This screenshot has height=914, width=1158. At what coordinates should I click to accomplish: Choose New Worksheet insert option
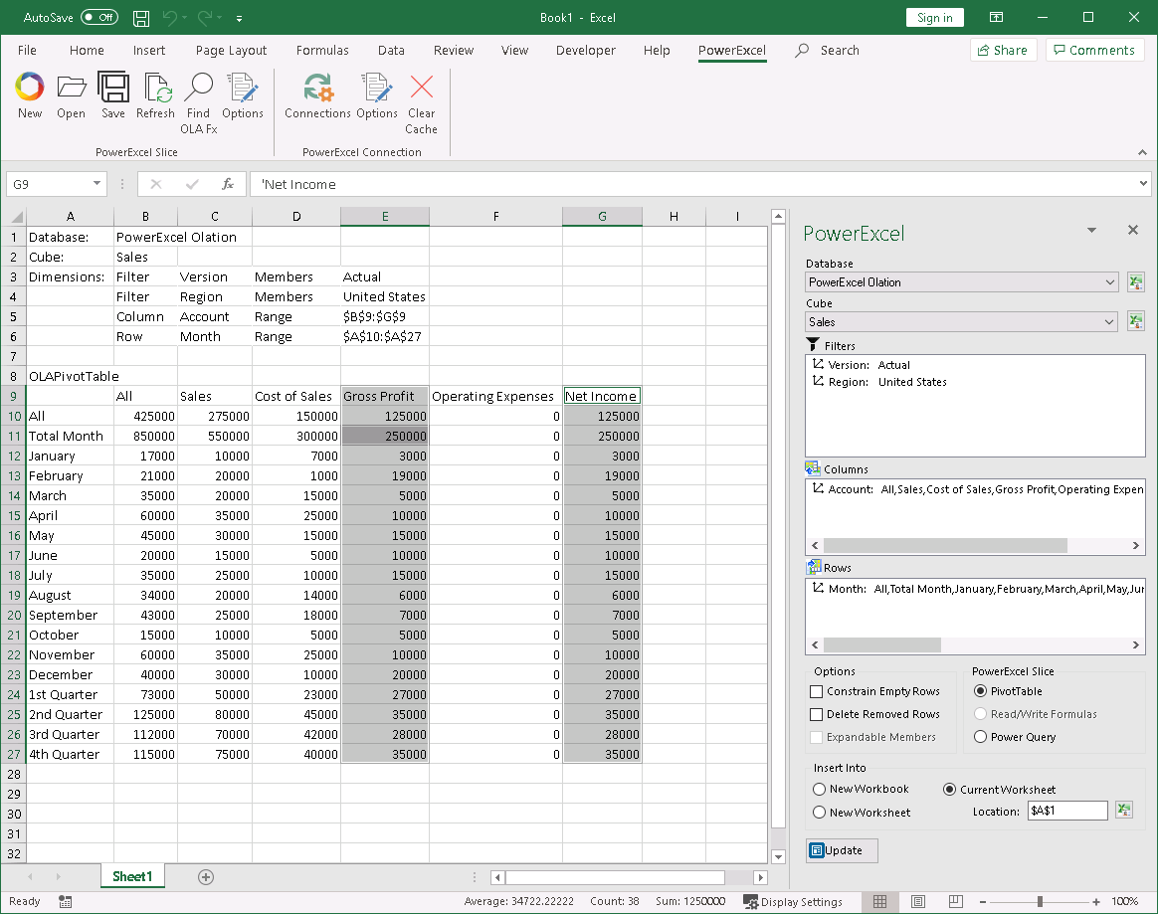[819, 813]
